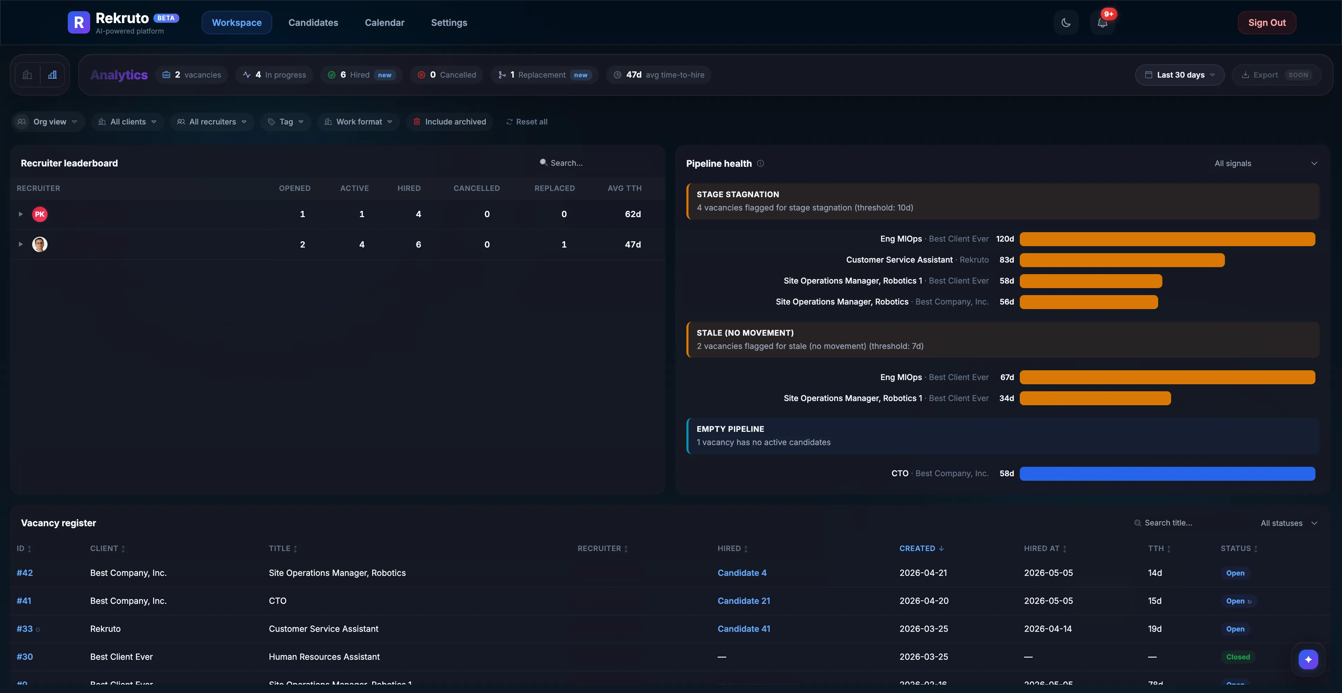Open the Candidate 41 link

pyautogui.click(x=743, y=629)
